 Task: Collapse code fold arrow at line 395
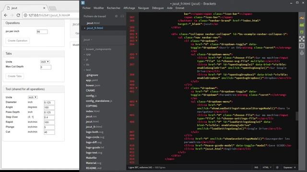pos(136,54)
